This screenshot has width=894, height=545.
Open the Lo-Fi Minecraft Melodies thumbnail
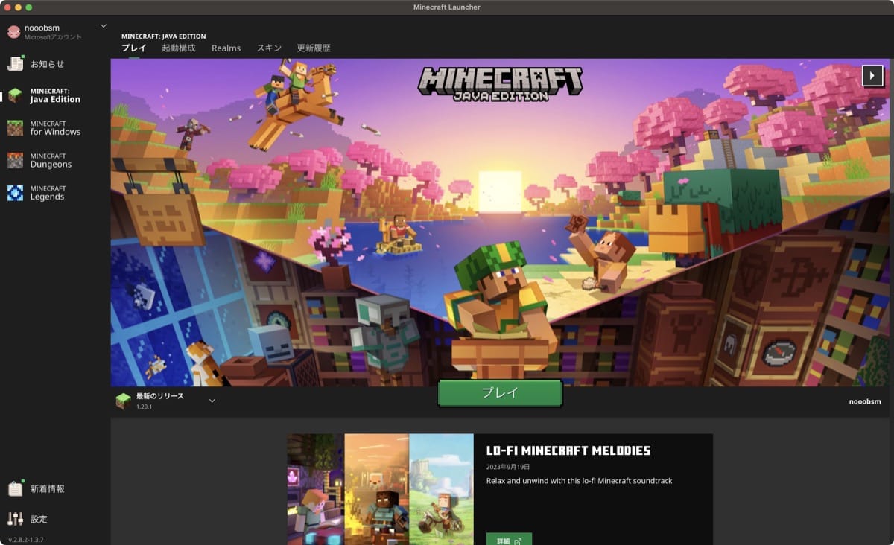tap(380, 489)
